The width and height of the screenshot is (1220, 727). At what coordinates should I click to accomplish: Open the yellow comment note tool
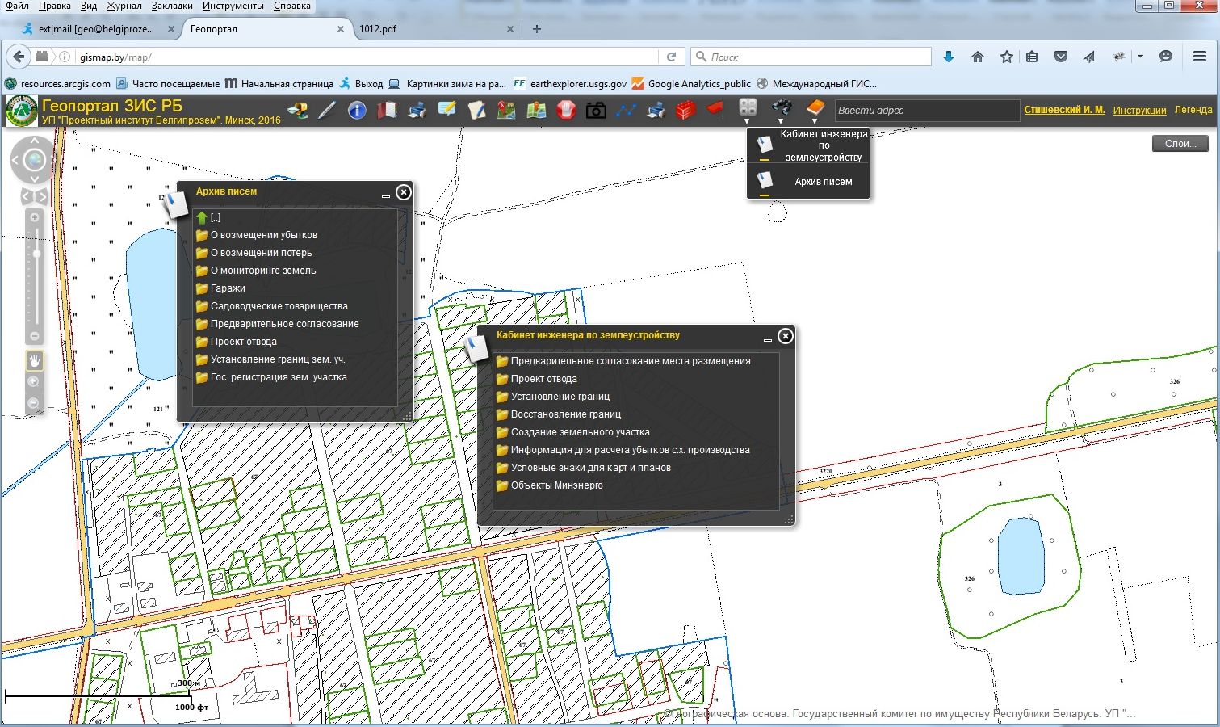coord(446,110)
